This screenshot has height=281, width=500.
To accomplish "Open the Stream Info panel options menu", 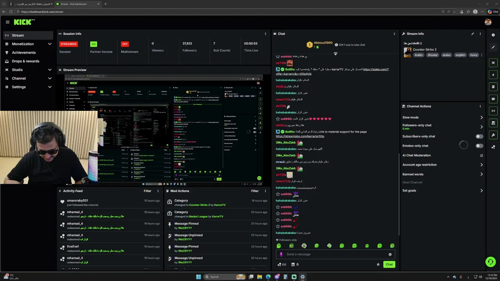I will [480, 34].
